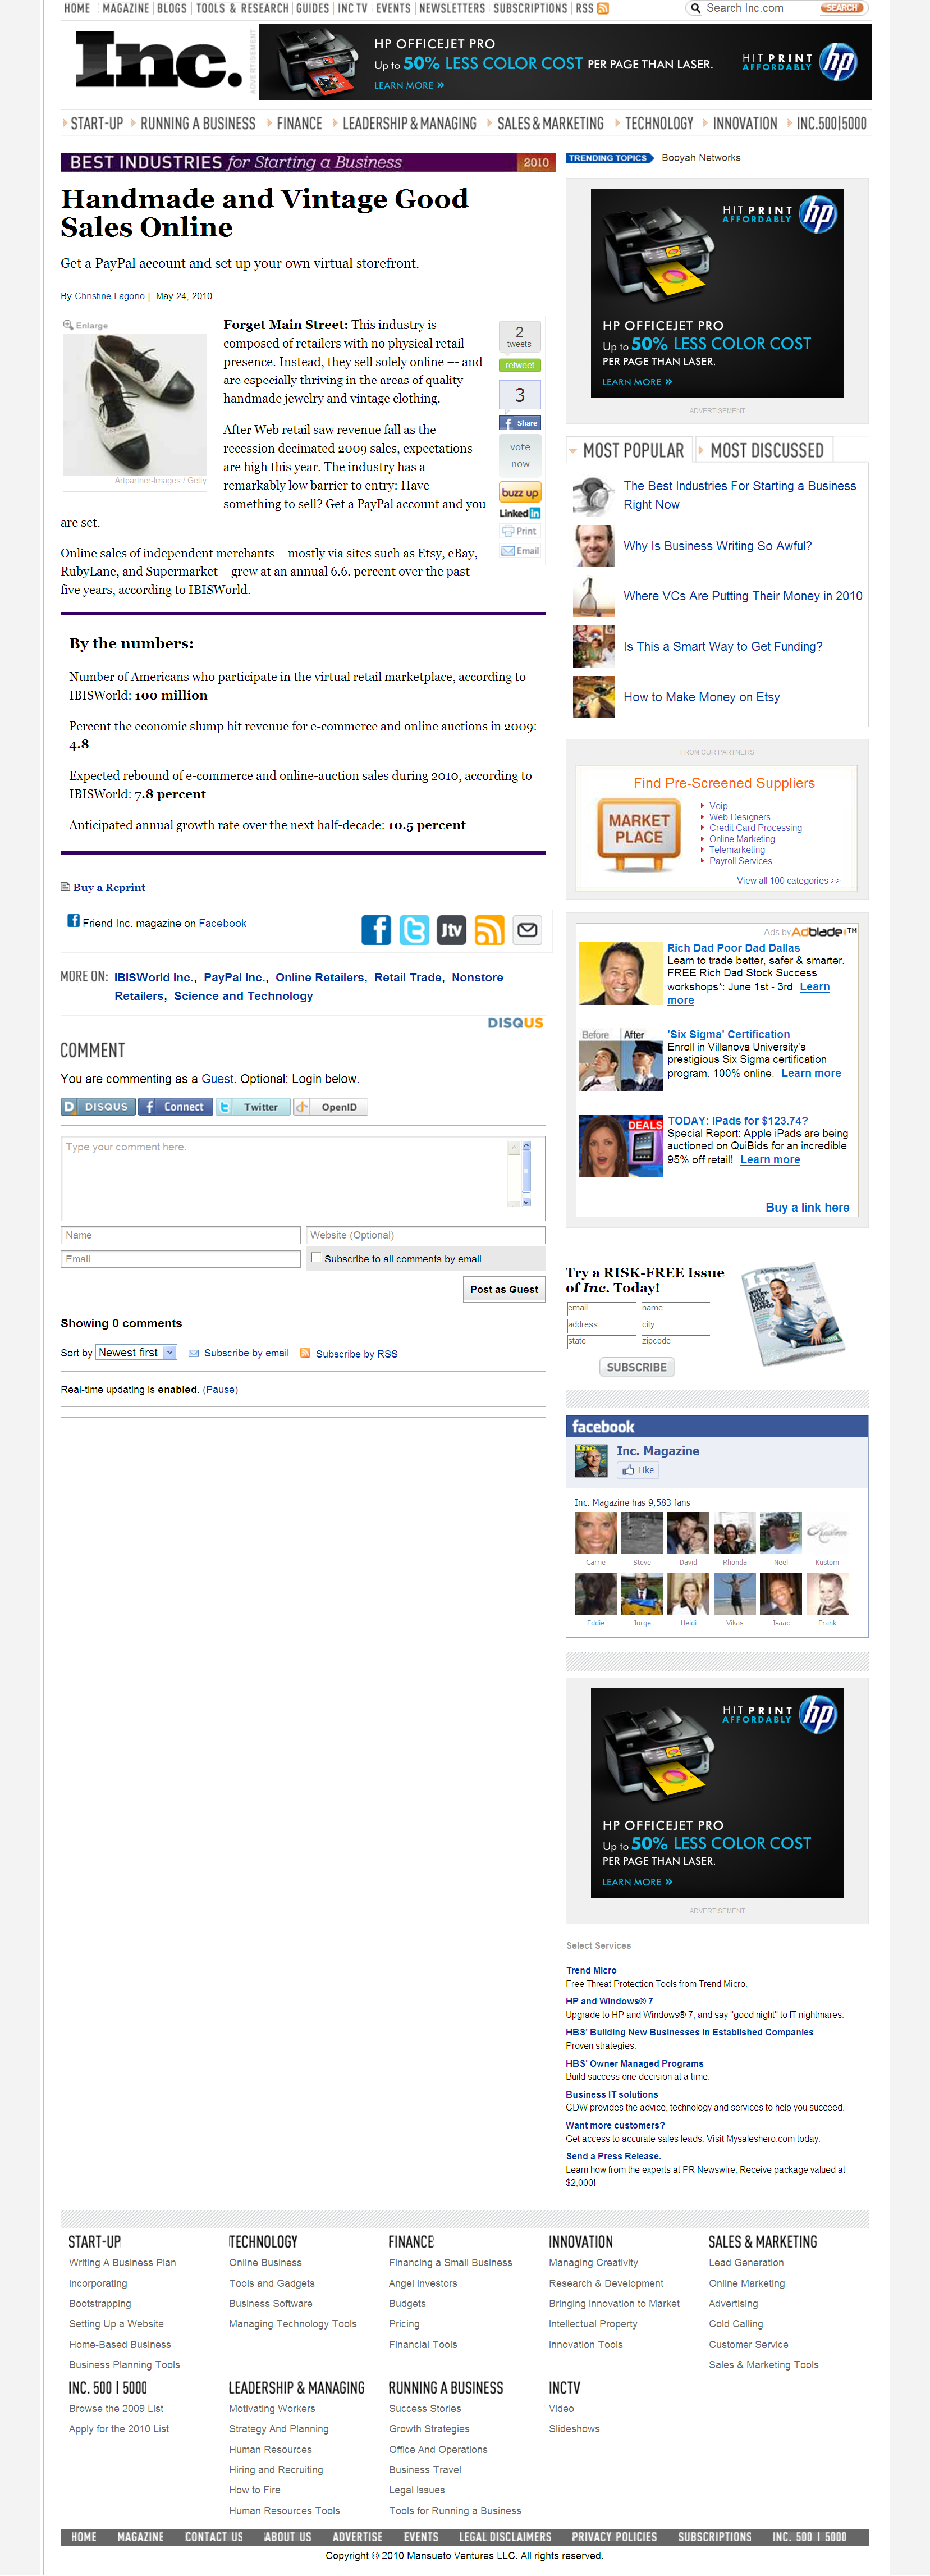Open the Sales & Marketing menu
This screenshot has width=930, height=2576.
(x=550, y=124)
